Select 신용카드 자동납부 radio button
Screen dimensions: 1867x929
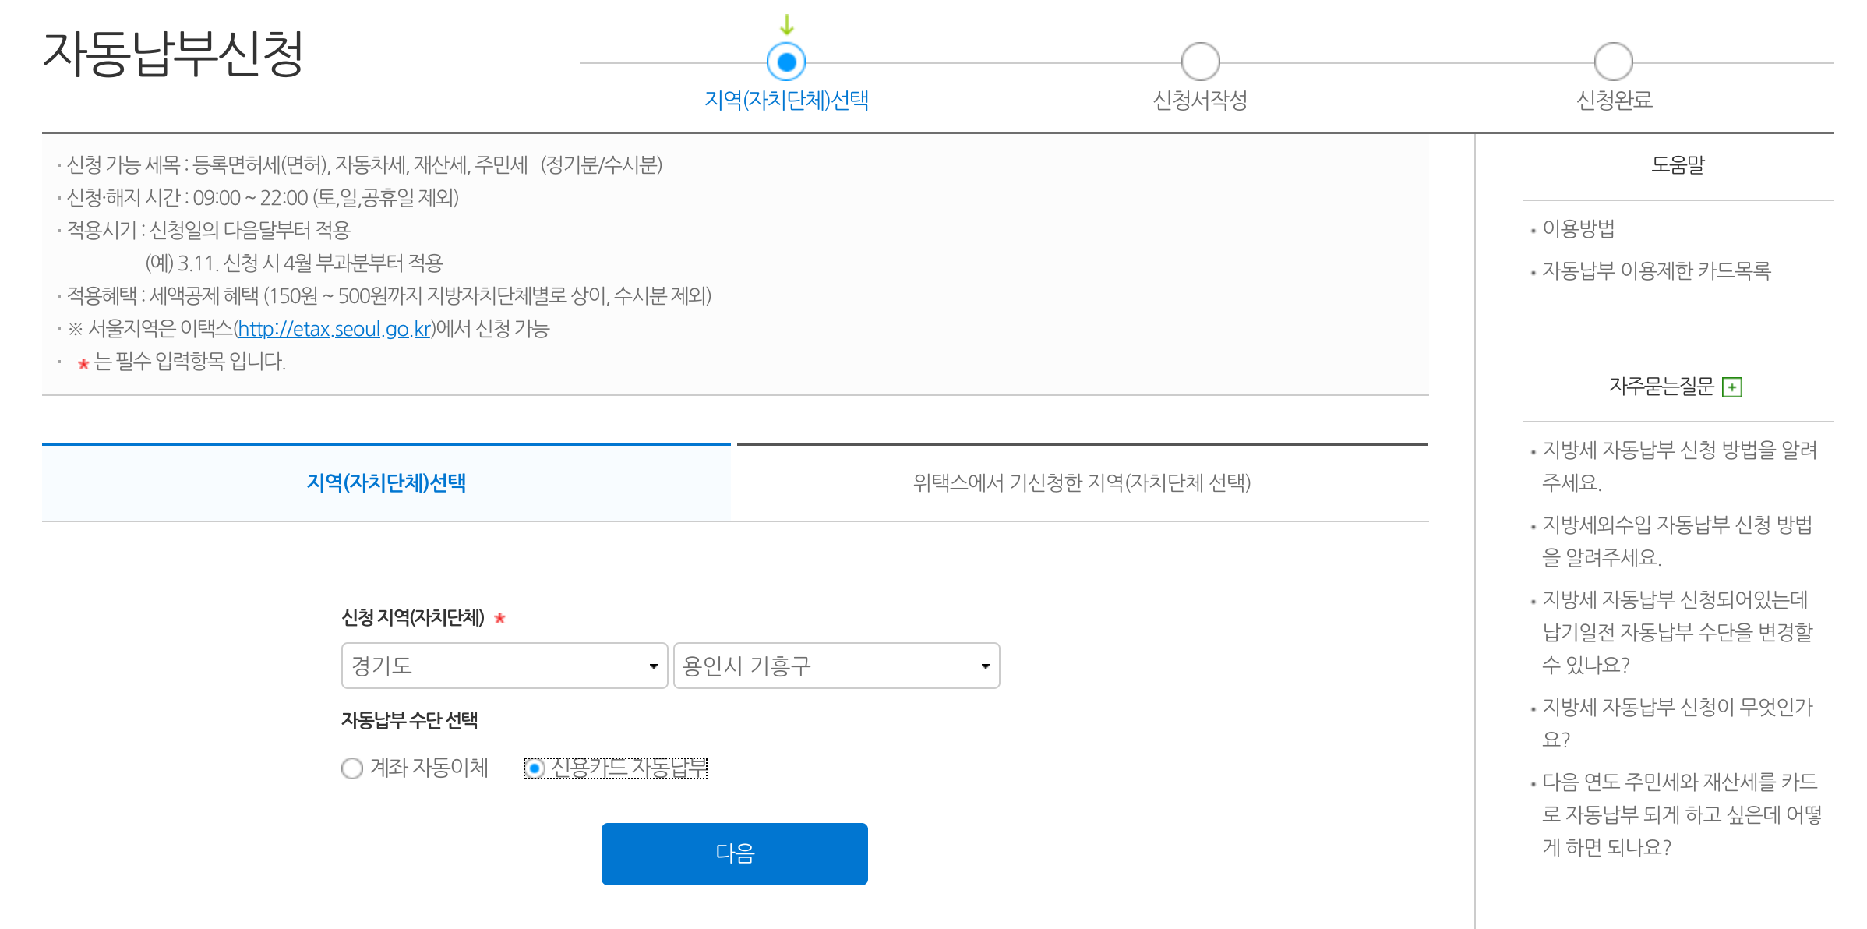click(535, 768)
